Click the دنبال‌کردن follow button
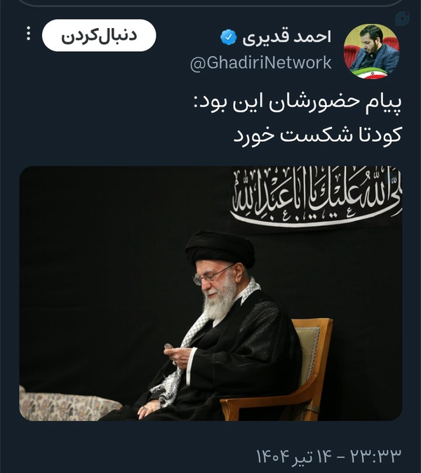Screen dimensions: 421x473 point(99,35)
